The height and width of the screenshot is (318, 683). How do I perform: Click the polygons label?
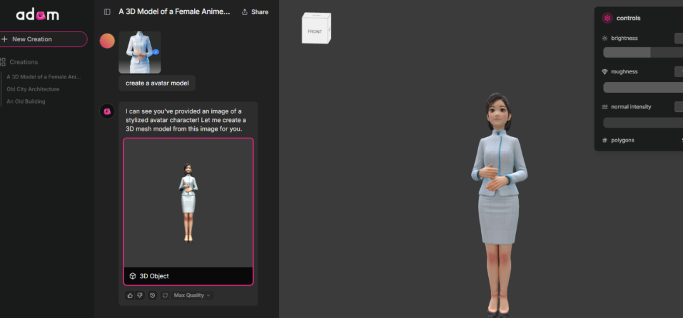point(622,140)
